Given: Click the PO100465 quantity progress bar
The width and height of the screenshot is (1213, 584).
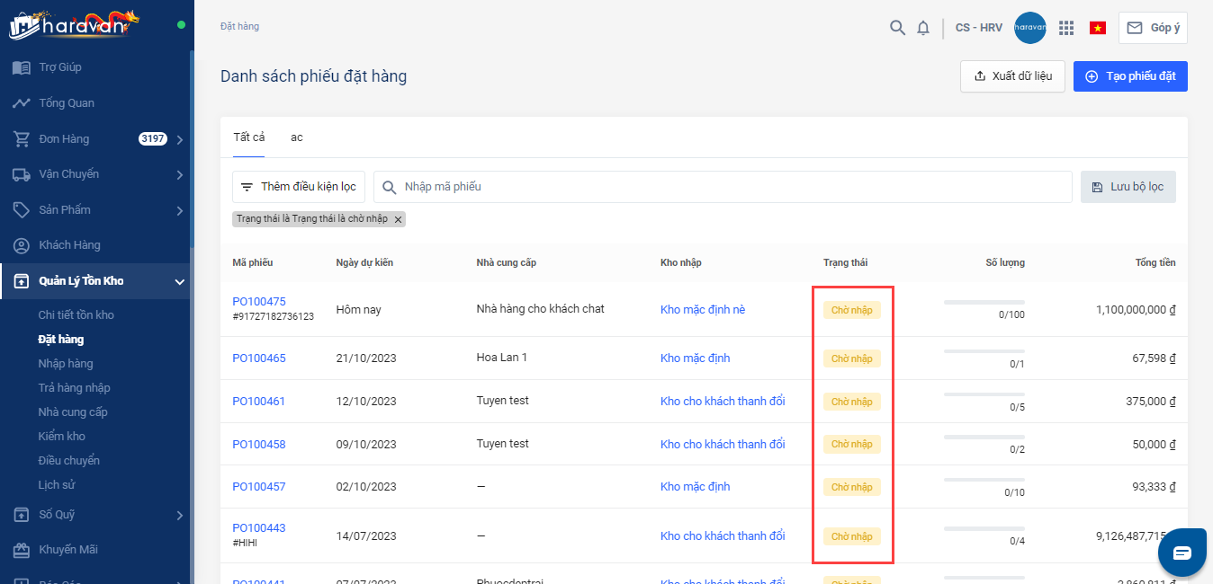Looking at the screenshot, I should [x=984, y=350].
